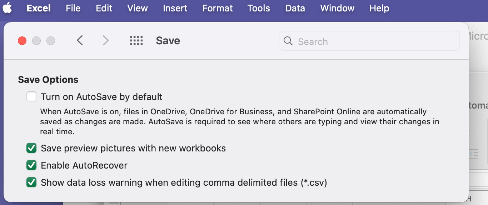Open the Format menu
Viewport: 488px width, 205px height.
point(218,8)
